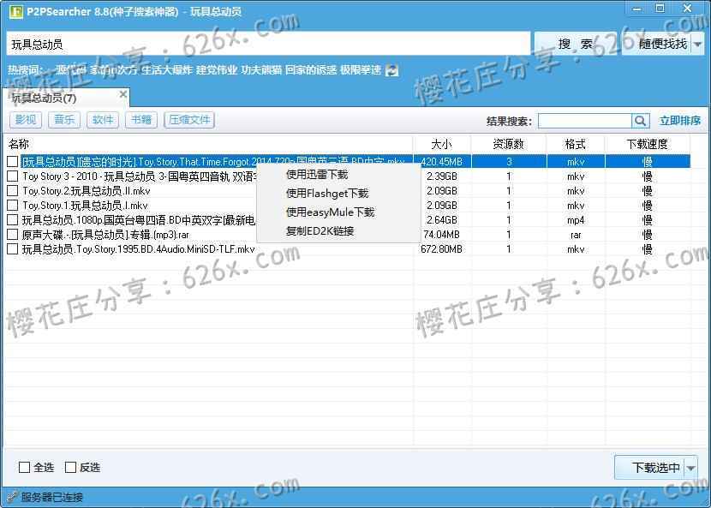This screenshot has height=508, width=711.
Task: Refresh the hot search keywords icon
Action: (x=391, y=70)
